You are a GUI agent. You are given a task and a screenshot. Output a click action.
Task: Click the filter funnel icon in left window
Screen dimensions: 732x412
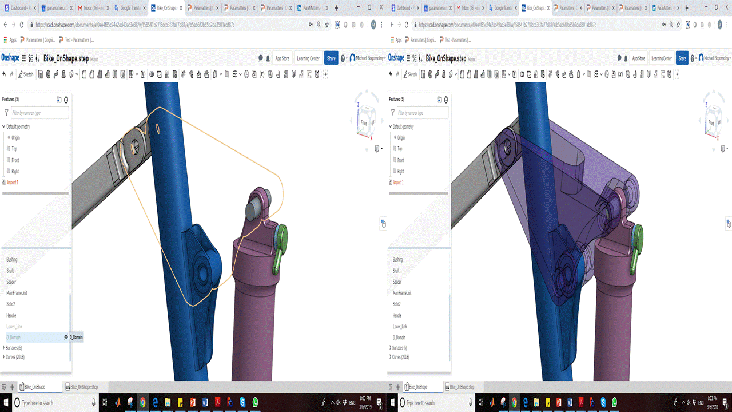(x=6, y=113)
